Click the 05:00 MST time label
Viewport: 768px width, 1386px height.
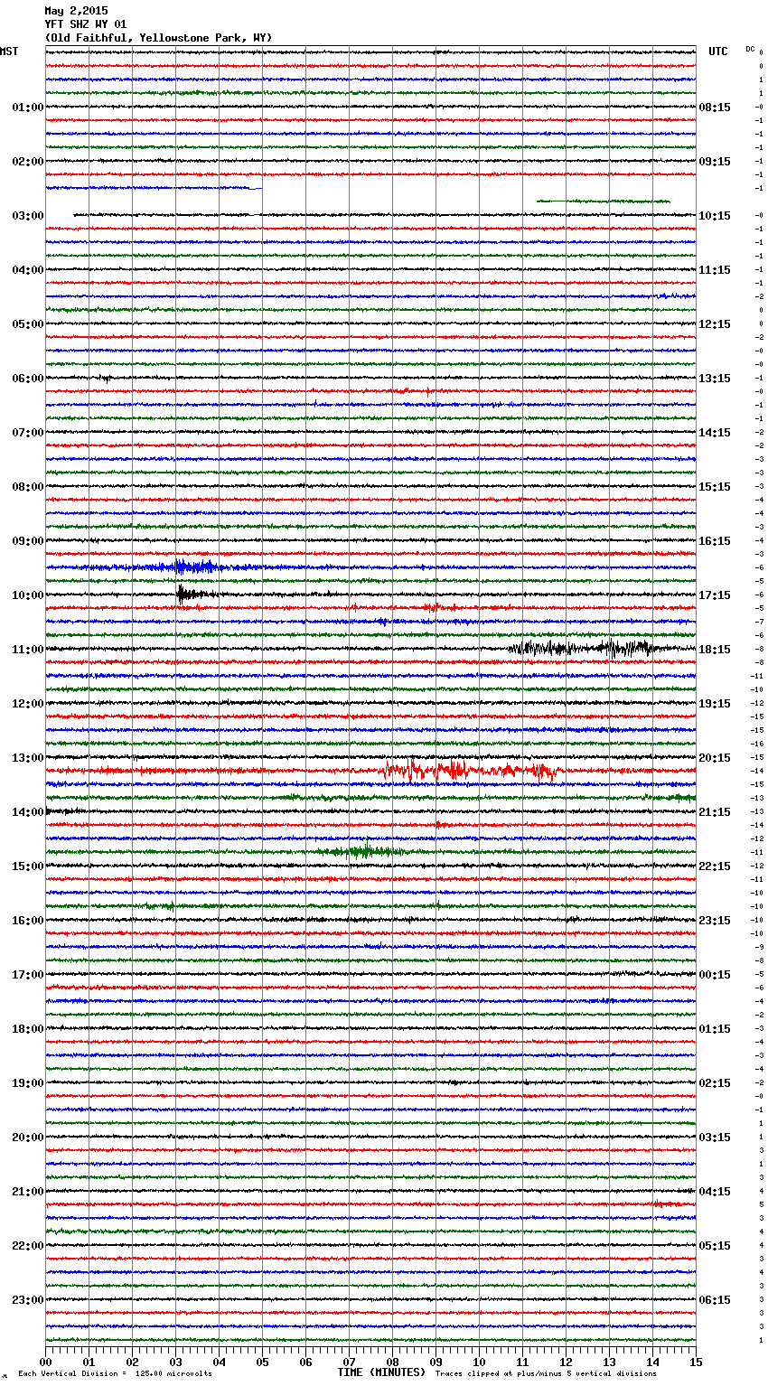coord(28,324)
